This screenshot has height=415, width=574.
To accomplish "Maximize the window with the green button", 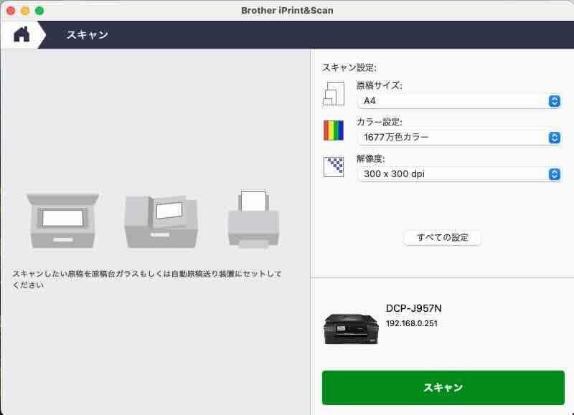I will coord(39,11).
